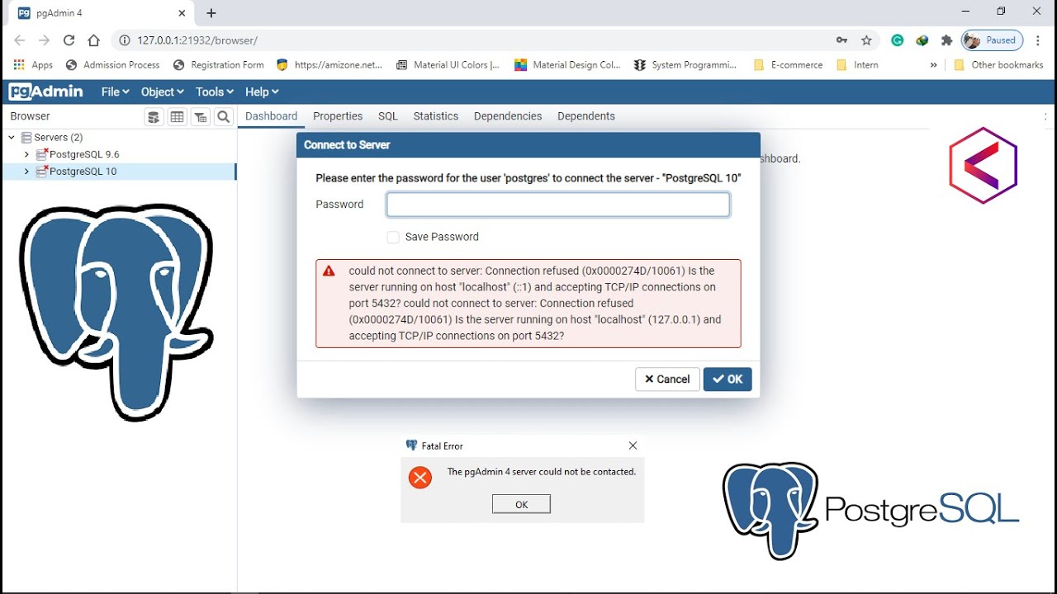Screen dimensions: 1057x594
Task: Show hidden bookmarks with the chevron
Action: click(x=934, y=64)
